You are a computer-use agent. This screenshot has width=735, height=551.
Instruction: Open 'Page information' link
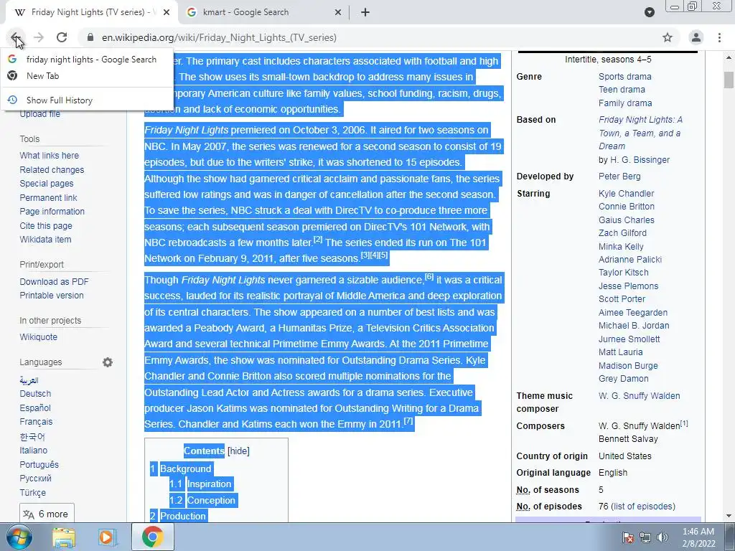52,212
